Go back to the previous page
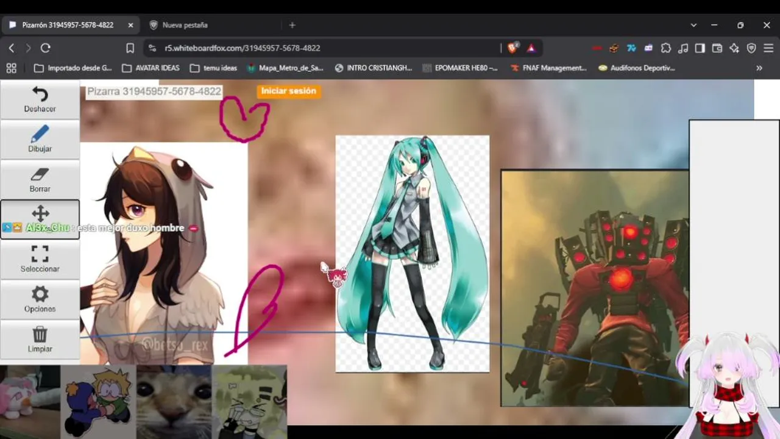The width and height of the screenshot is (780, 439). point(12,48)
